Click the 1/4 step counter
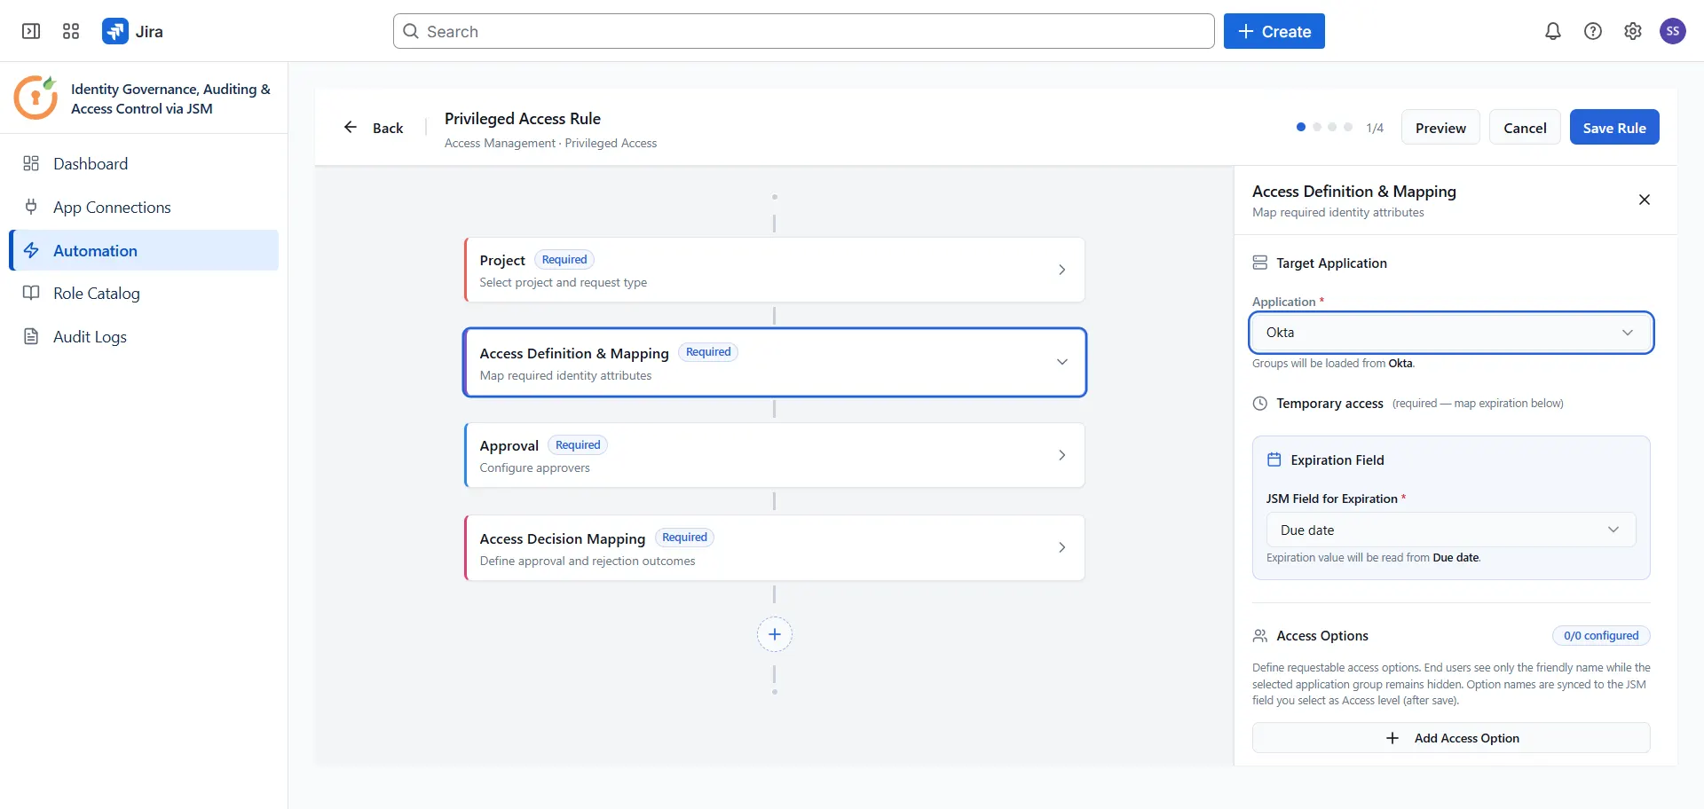1704x809 pixels. point(1375,128)
